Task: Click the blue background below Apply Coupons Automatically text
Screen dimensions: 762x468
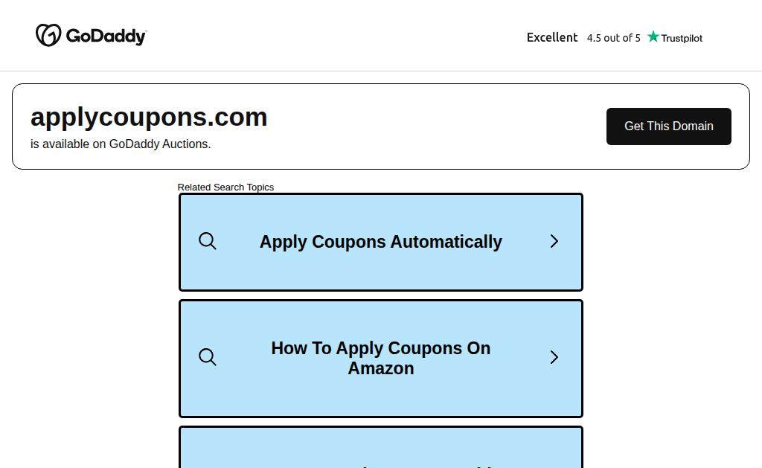Action: click(x=380, y=272)
